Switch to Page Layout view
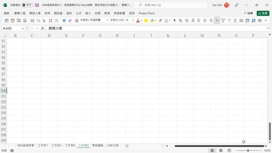272x153 pixels. pos(221,150)
